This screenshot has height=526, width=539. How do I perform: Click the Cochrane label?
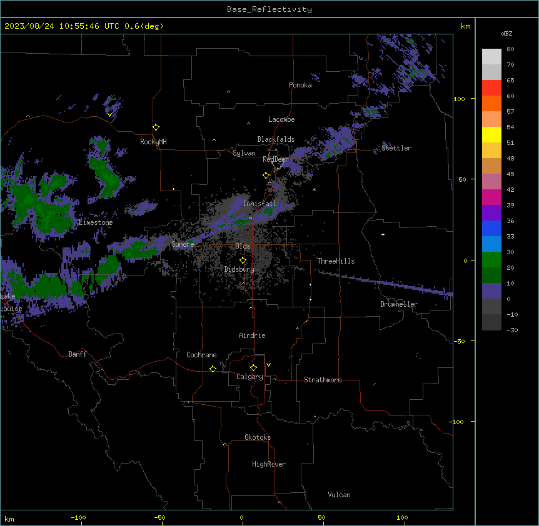point(201,355)
